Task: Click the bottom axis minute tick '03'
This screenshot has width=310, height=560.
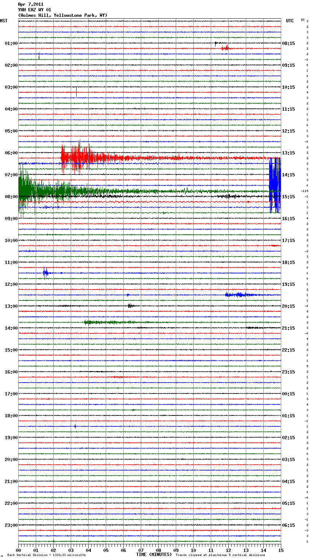Action: tap(71, 550)
